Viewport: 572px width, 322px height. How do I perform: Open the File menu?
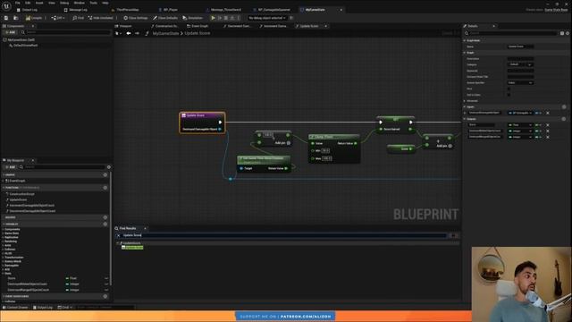pos(18,3)
